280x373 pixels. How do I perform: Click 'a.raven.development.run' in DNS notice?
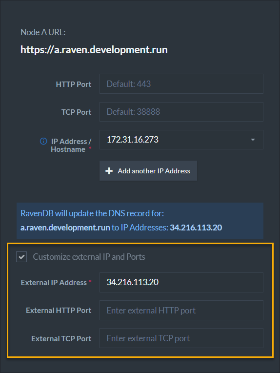coord(65,228)
